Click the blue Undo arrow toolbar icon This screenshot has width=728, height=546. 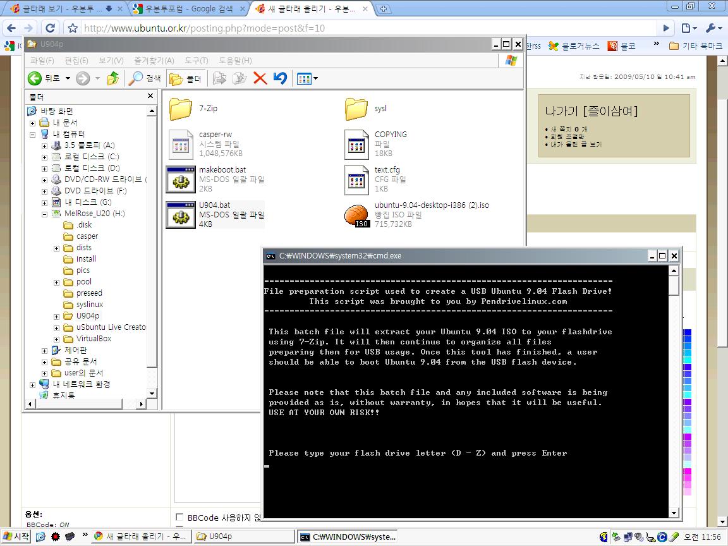pos(280,78)
